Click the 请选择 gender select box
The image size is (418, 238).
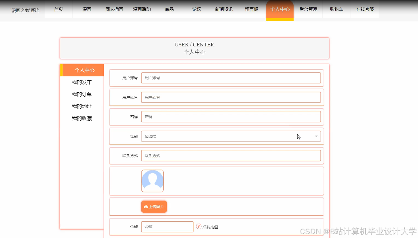pyautogui.click(x=231, y=136)
